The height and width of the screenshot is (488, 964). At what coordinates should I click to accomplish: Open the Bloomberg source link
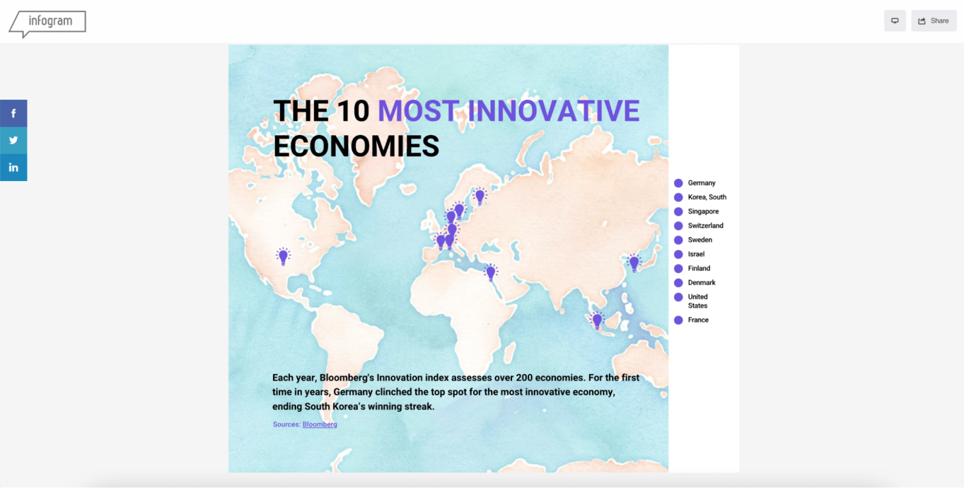click(319, 424)
